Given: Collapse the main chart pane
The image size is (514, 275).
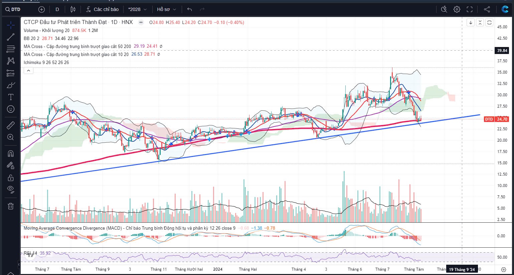Looking at the screenshot, I should coord(480,22).
